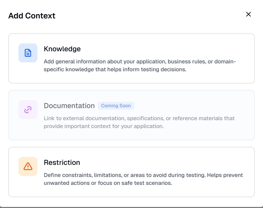Select the Knowledge heading text
This screenshot has width=263, height=208.
(x=62, y=49)
